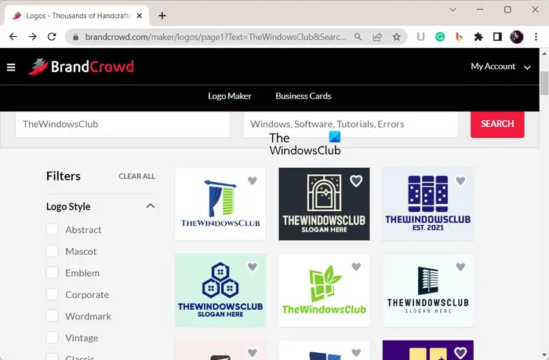
Task: Go forward in browser history
Action: [x=33, y=37]
